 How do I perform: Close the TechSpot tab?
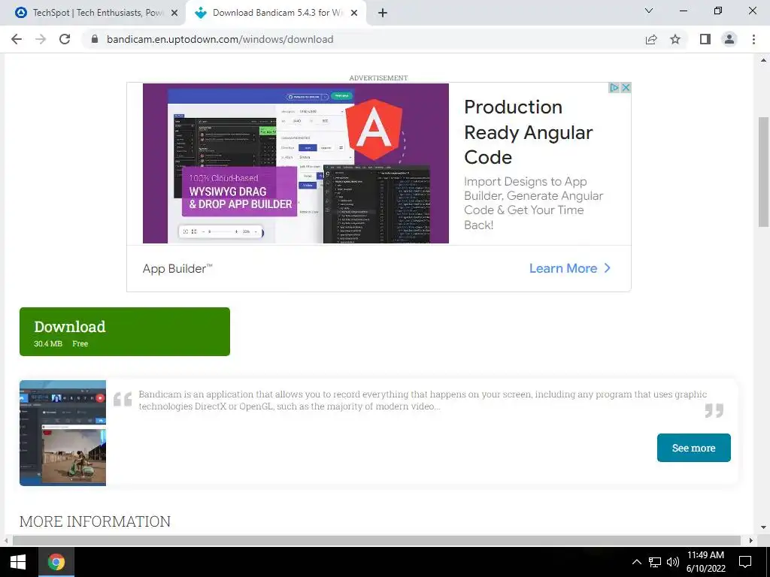[174, 13]
